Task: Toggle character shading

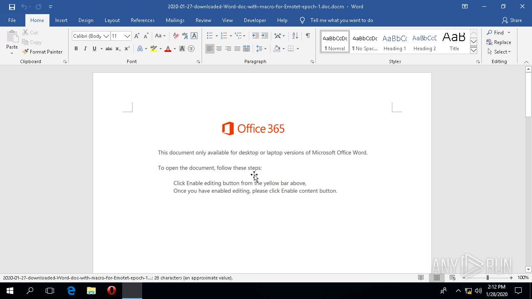Action: (182, 49)
